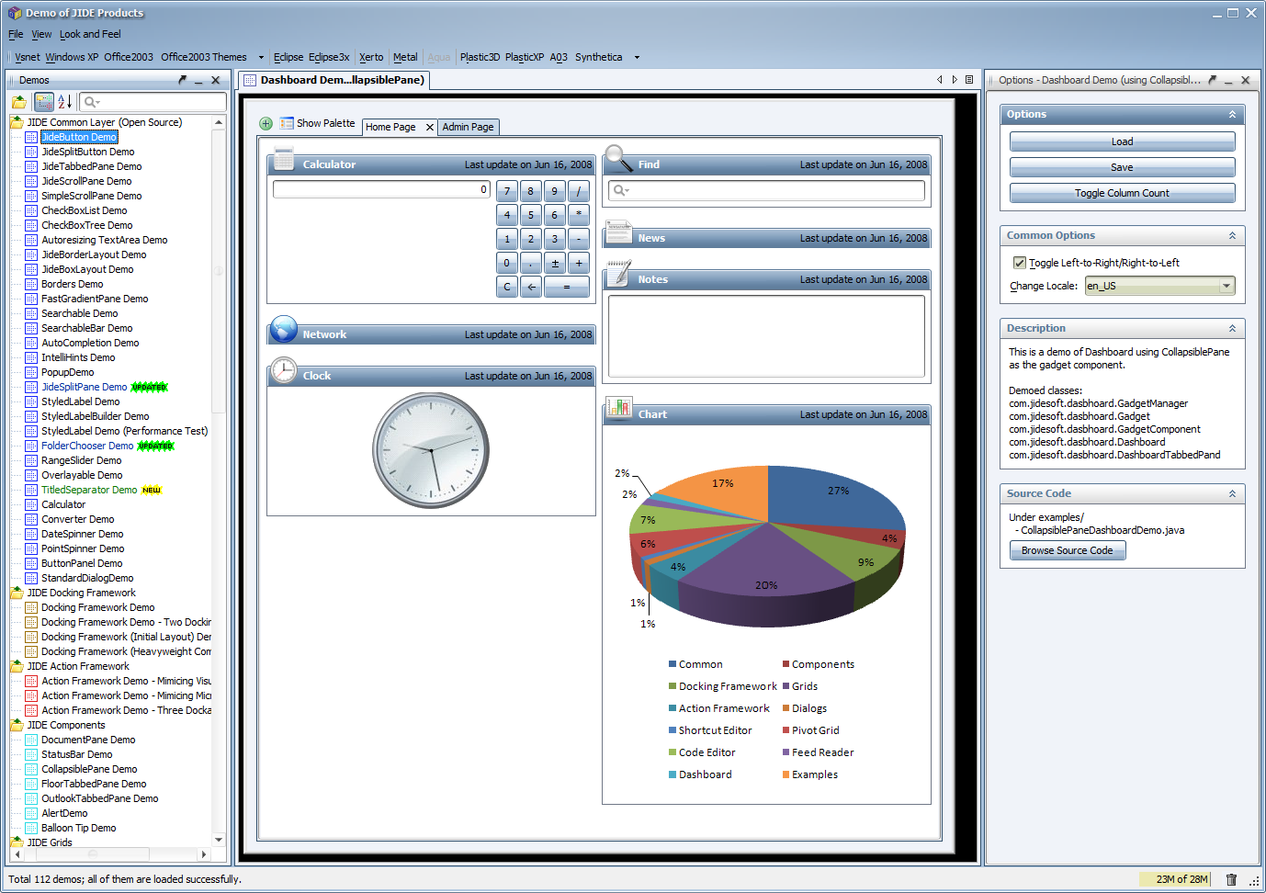1266x893 pixels.
Task: Auto-hide the Options panel
Action: (x=1228, y=81)
